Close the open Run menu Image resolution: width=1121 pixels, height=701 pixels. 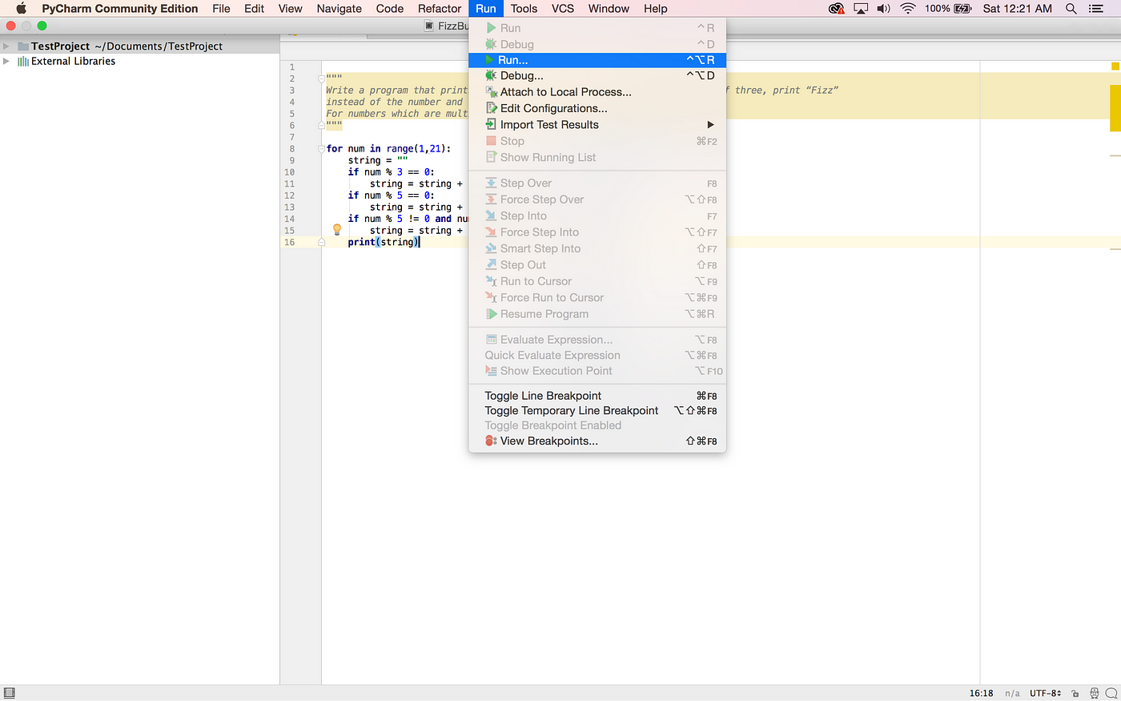click(x=486, y=8)
